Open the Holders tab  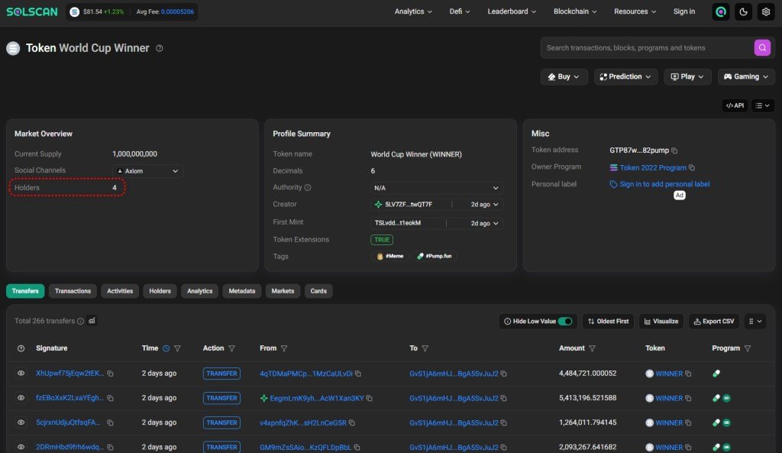[160, 291]
